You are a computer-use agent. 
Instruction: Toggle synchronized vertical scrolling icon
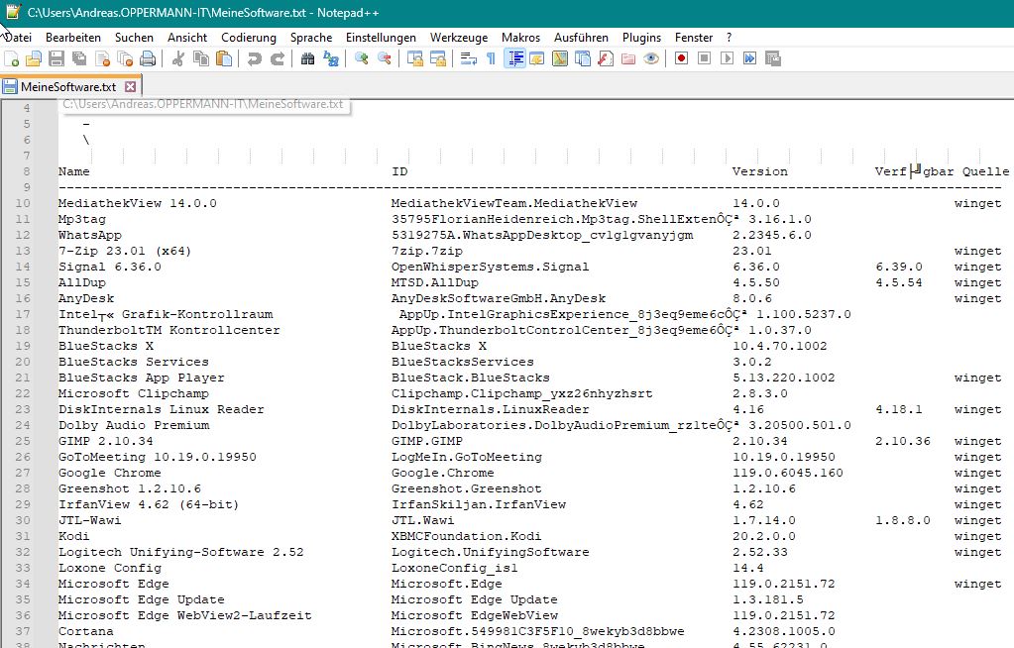[x=415, y=58]
